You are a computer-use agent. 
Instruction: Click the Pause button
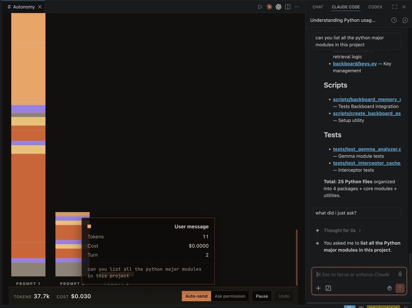262,296
